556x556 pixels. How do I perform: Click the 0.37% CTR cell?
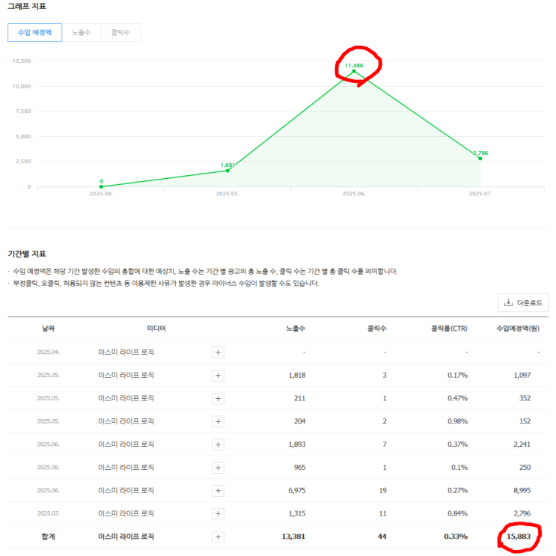[x=457, y=445]
